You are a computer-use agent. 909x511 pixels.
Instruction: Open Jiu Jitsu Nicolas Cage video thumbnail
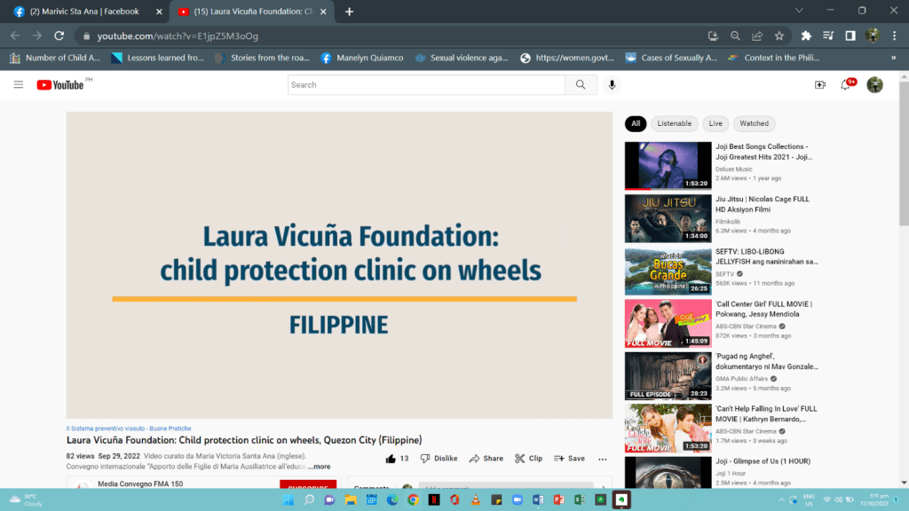[x=668, y=218]
